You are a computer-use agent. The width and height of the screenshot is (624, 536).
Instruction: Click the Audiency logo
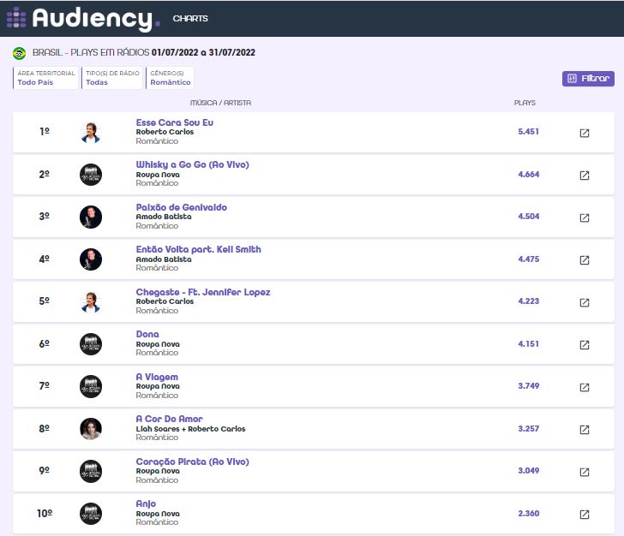coord(84,18)
